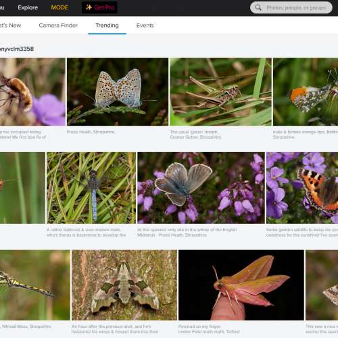Click the 'English Midlands' butterfly caption
This screenshot has width=338, height=338.
pos(187,233)
